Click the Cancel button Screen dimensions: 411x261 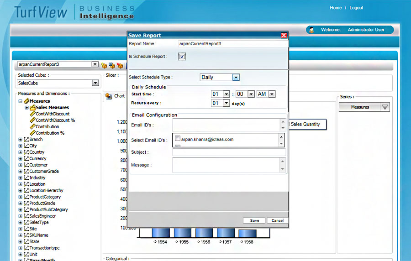coord(277,220)
